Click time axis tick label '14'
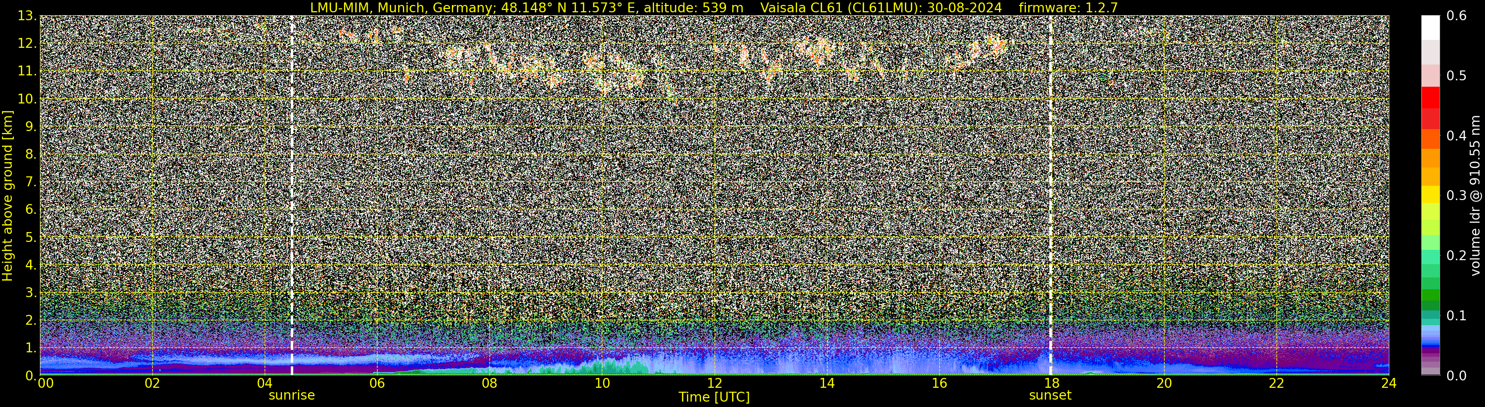 pos(827,383)
